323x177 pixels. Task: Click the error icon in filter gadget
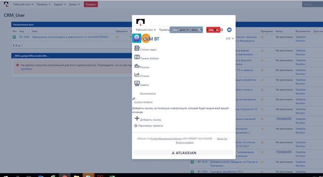click(17, 65)
